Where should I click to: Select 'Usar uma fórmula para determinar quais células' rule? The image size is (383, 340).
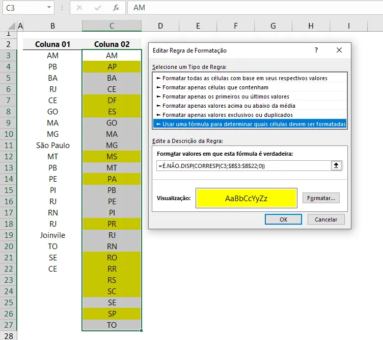coord(250,124)
